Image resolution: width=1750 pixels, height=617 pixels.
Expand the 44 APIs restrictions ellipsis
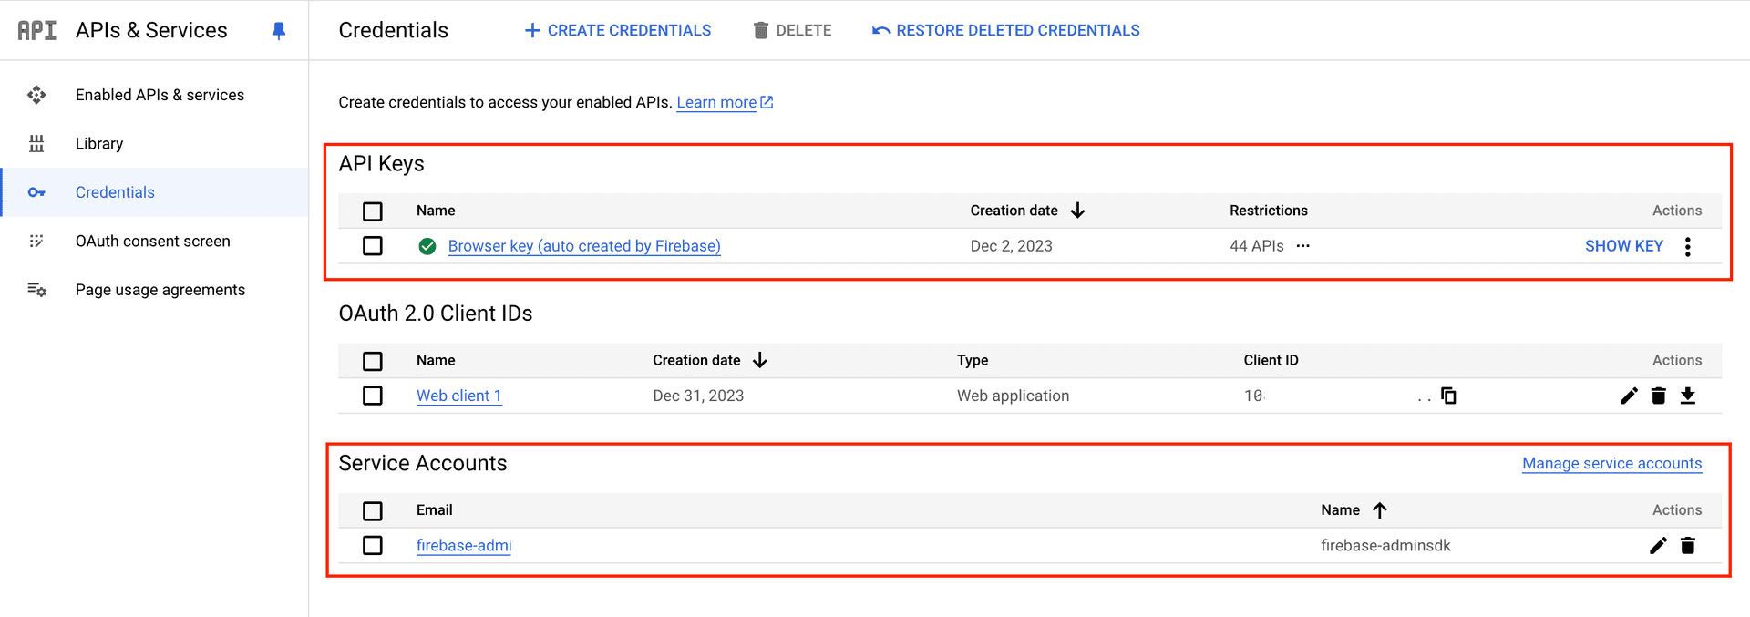tap(1303, 246)
